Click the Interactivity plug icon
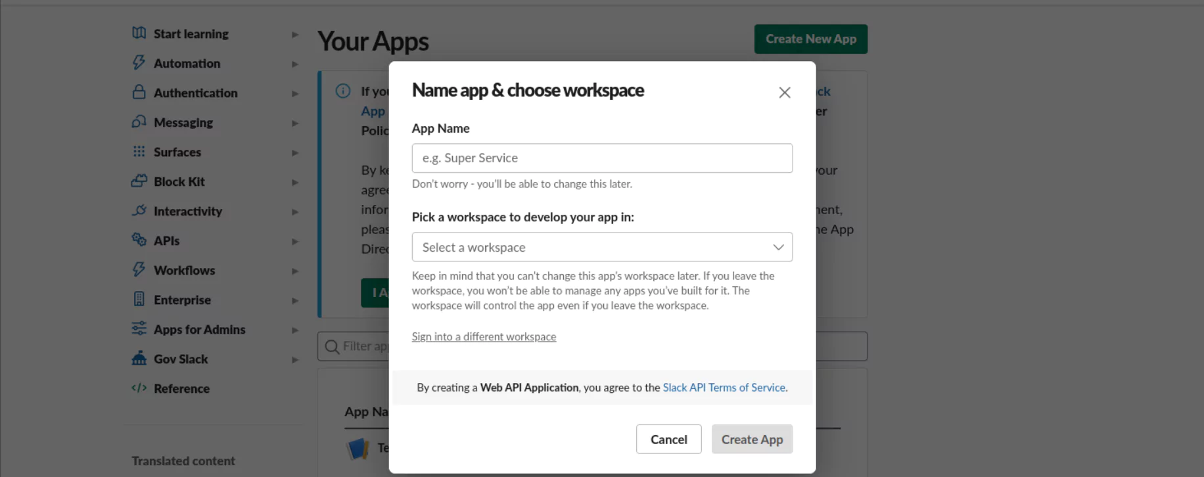Image resolution: width=1204 pixels, height=477 pixels. 139,210
